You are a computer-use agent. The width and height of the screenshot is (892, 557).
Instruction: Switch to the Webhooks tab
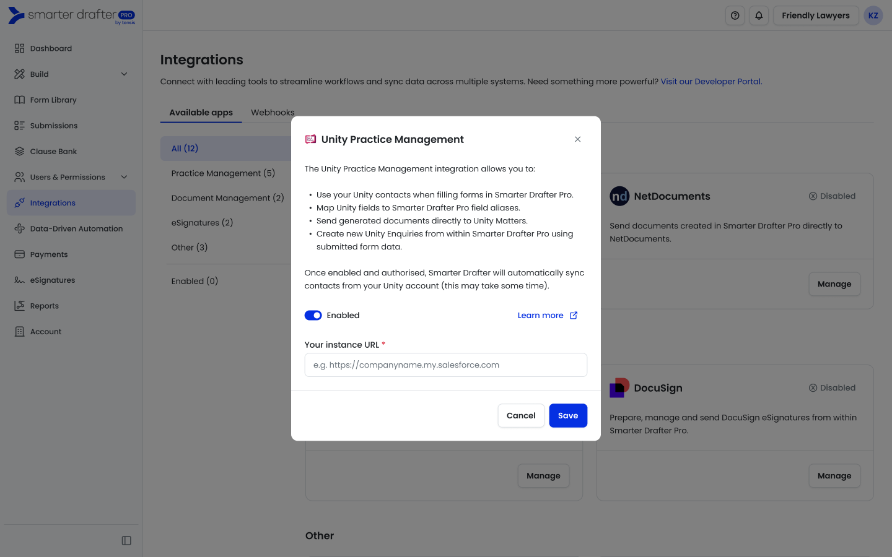pyautogui.click(x=273, y=113)
